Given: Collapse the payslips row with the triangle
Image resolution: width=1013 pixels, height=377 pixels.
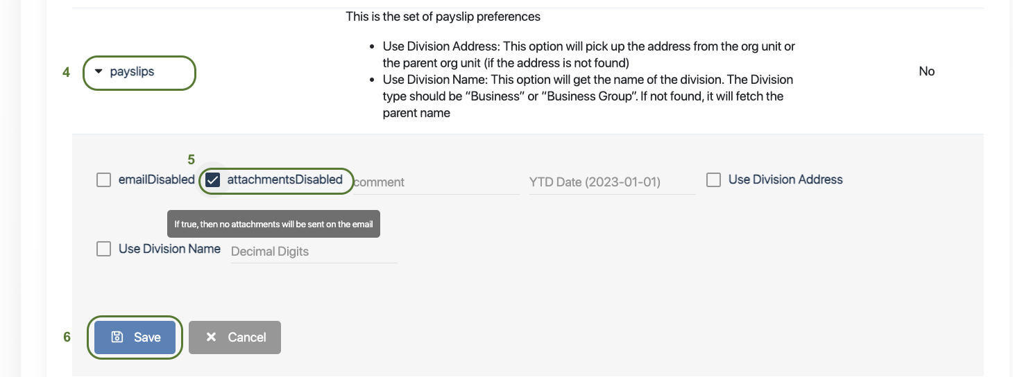Looking at the screenshot, I should pos(99,71).
